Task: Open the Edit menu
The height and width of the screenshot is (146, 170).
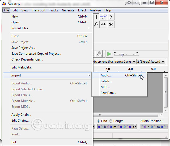Action: tap(15, 10)
